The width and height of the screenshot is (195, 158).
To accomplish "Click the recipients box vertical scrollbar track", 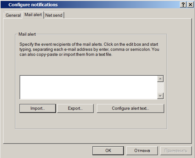I will click(160, 87).
